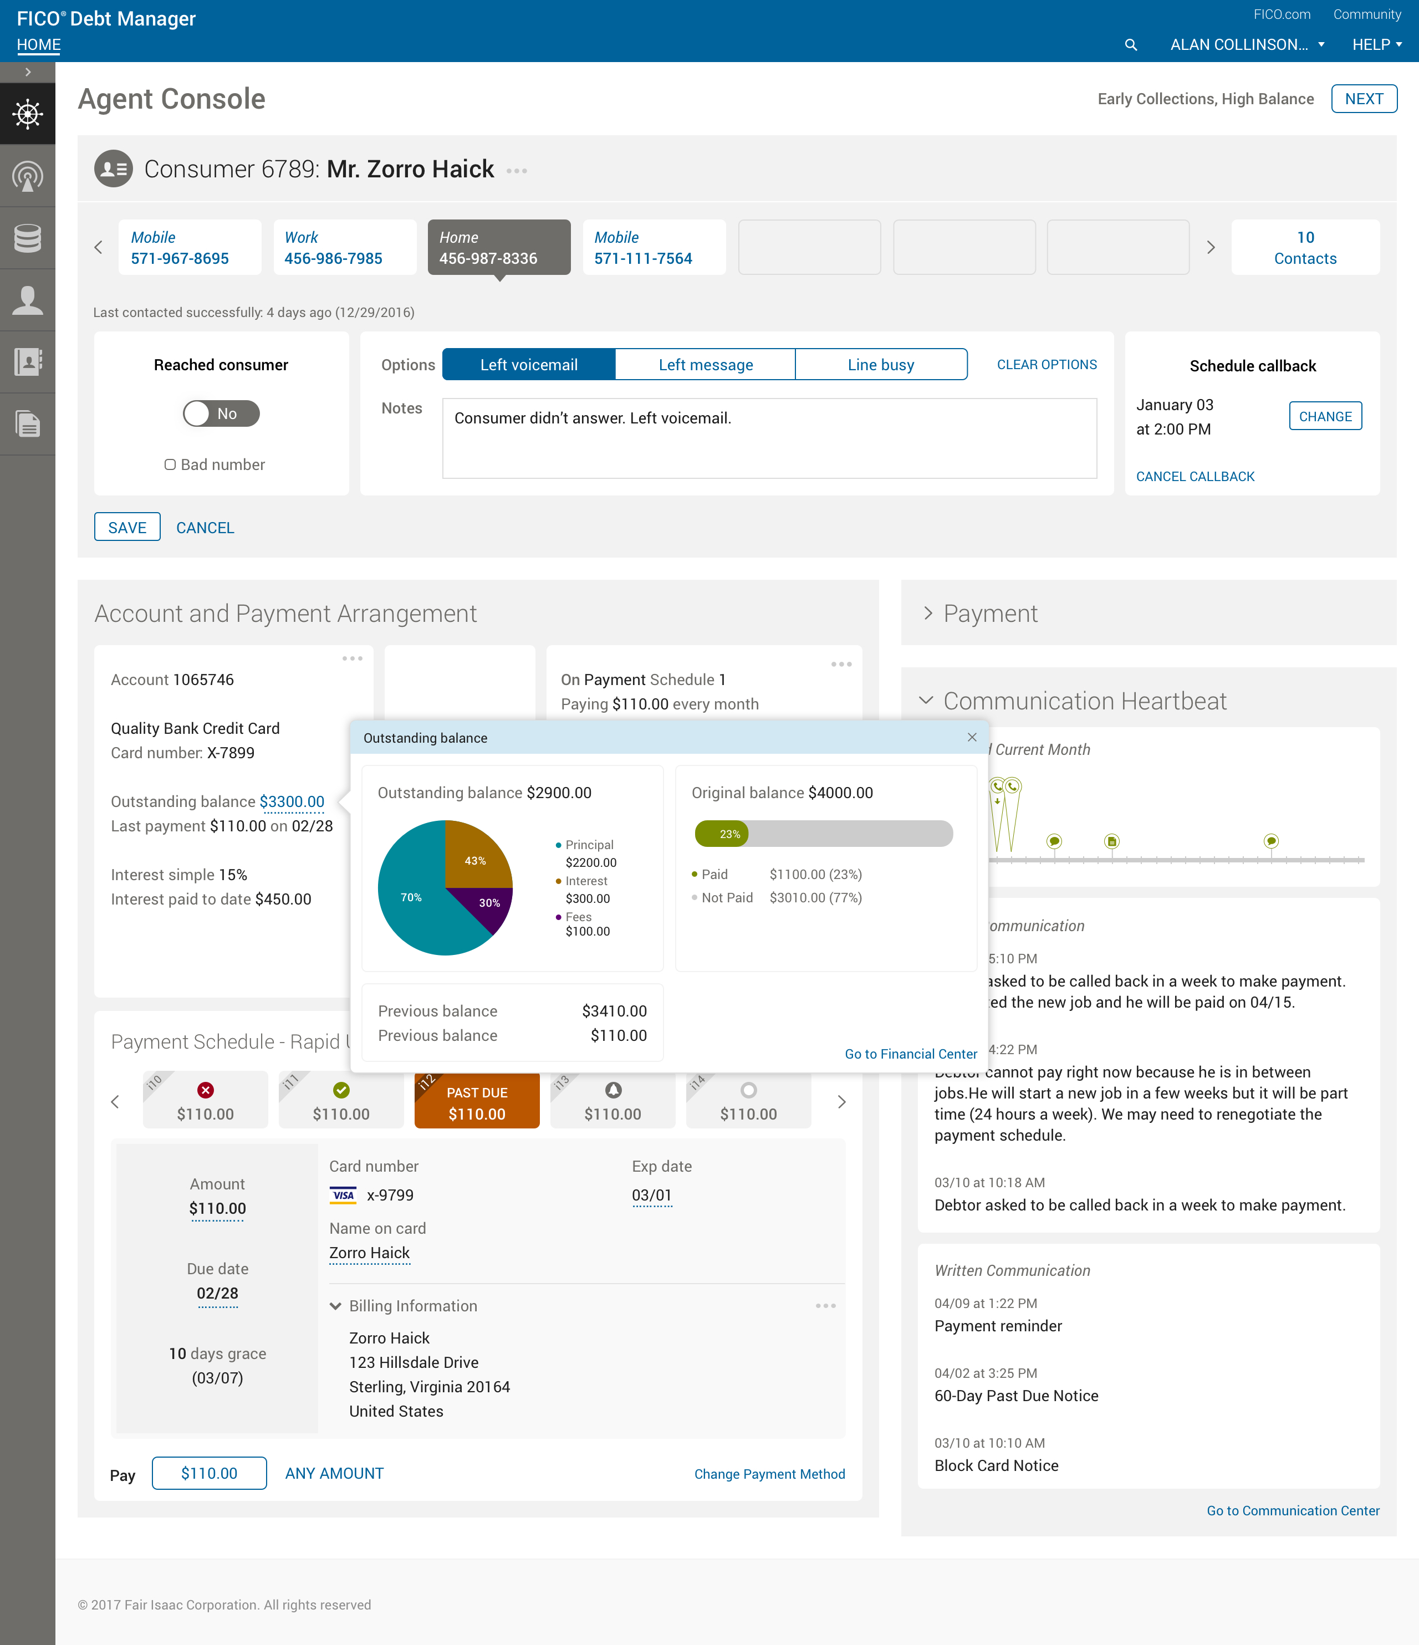Click the SAVE button
This screenshot has width=1419, height=1645.
(127, 528)
